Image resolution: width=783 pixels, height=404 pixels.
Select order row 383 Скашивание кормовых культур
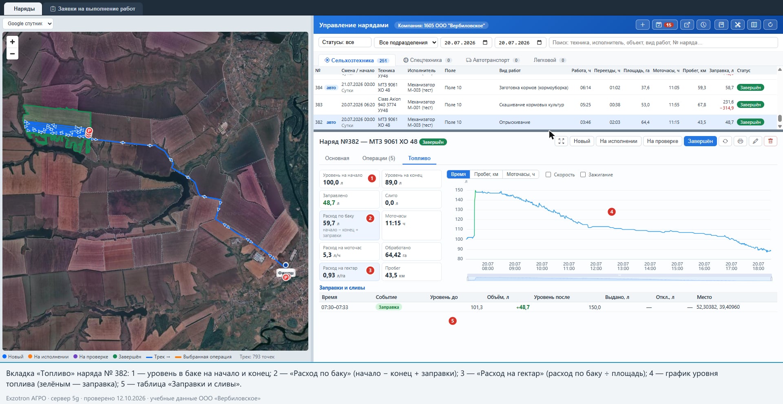(x=546, y=105)
